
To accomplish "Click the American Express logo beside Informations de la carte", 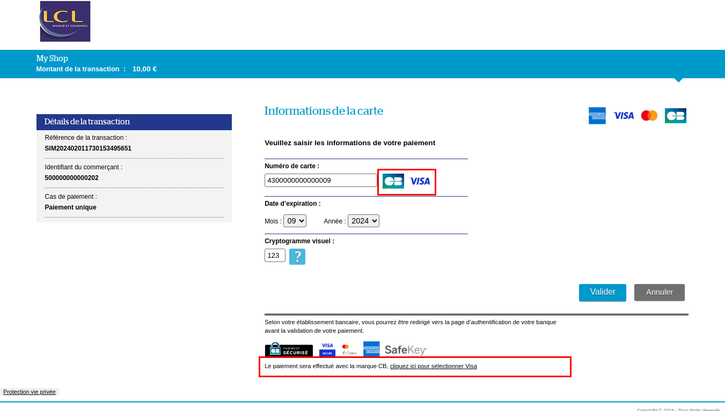I will click(x=597, y=116).
